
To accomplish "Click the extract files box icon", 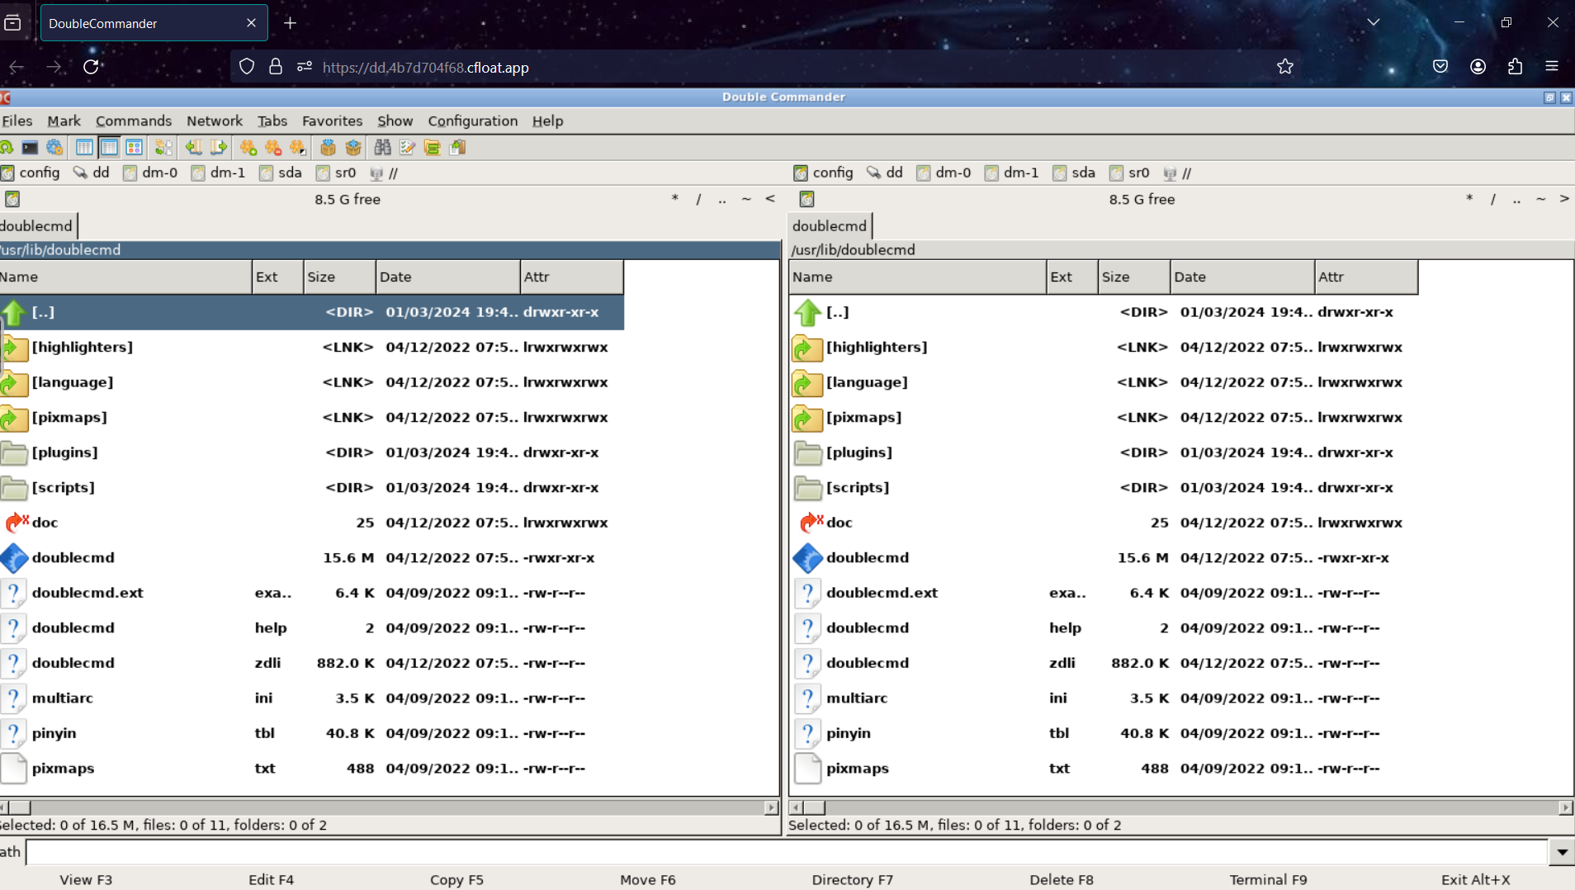I will (x=353, y=148).
